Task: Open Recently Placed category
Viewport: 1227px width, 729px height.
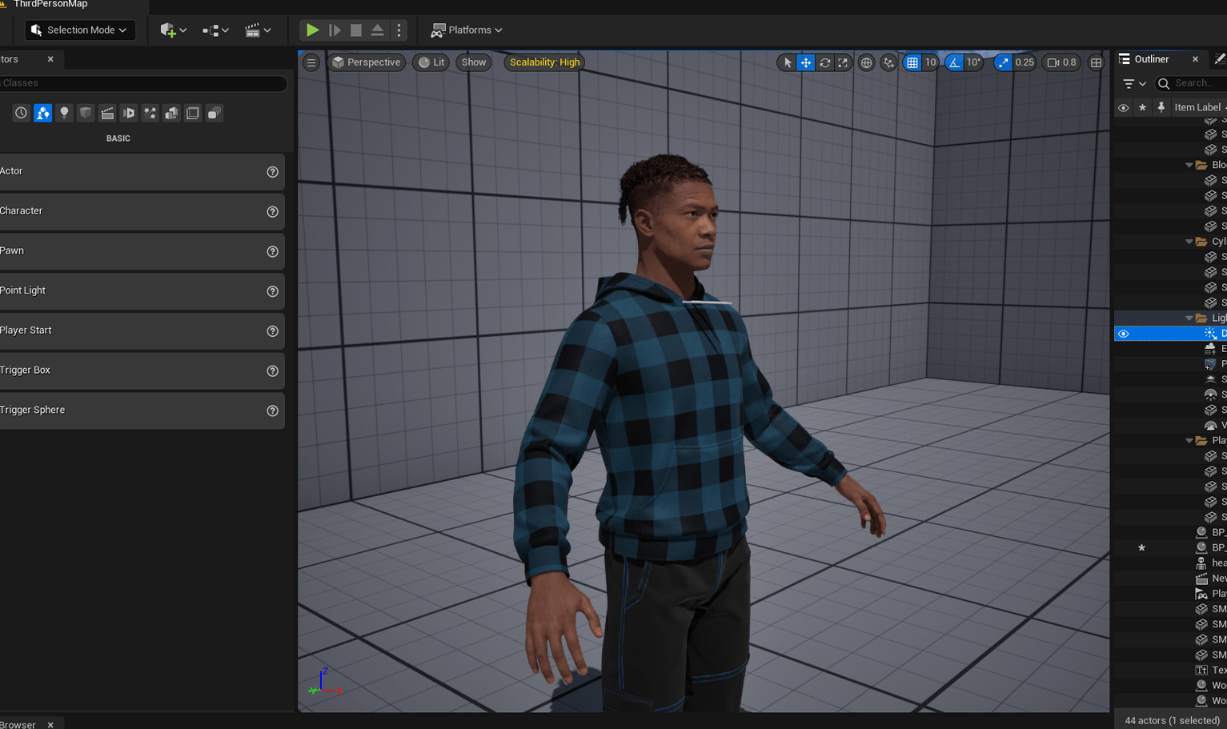Action: (21, 114)
